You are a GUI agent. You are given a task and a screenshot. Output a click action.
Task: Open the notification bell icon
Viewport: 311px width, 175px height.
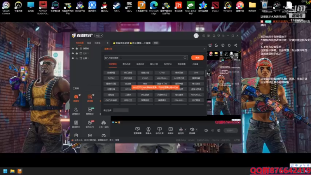point(229,45)
